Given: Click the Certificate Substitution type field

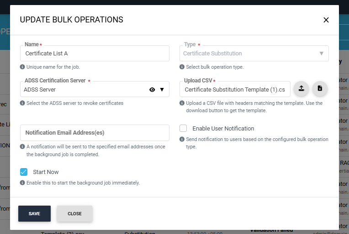Looking at the screenshot, I should click(247, 54).
